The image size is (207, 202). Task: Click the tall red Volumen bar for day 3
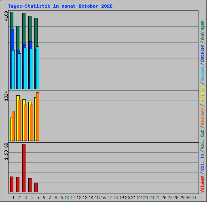click(x=24, y=168)
